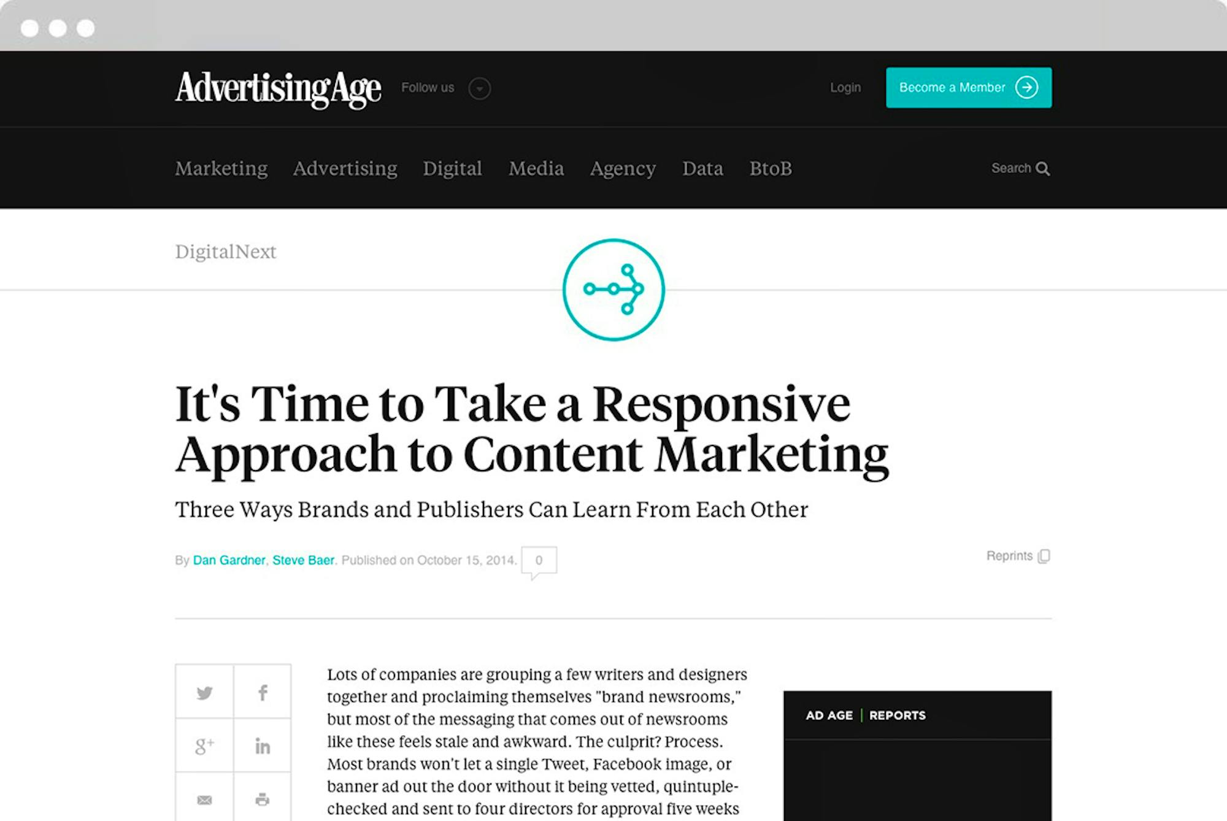The image size is (1227, 821).
Task: Share article on Facebook icon
Action: (263, 693)
